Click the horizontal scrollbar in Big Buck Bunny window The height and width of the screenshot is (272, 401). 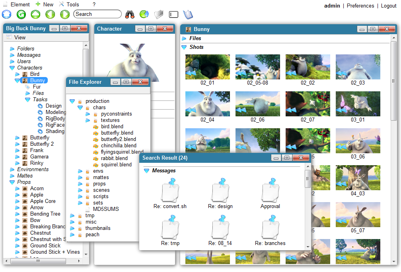tap(38, 261)
